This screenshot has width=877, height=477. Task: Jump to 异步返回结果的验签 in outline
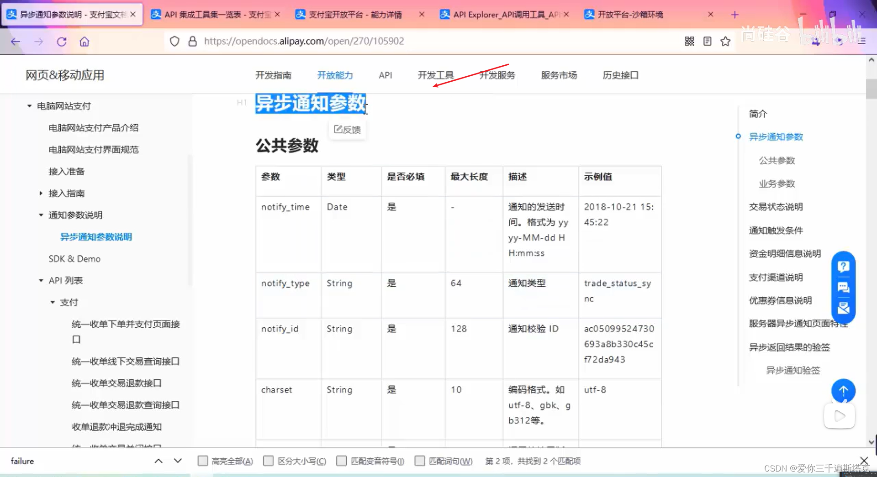tap(789, 347)
